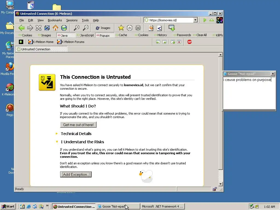
Task: Go back with the green arrow
Action: (x=22, y=28)
